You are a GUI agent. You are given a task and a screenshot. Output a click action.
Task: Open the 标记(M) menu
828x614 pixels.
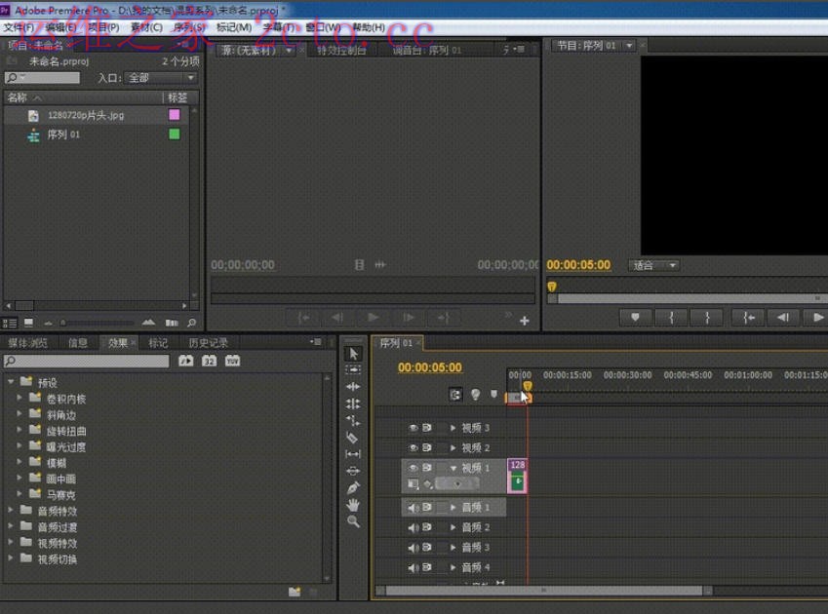click(234, 27)
